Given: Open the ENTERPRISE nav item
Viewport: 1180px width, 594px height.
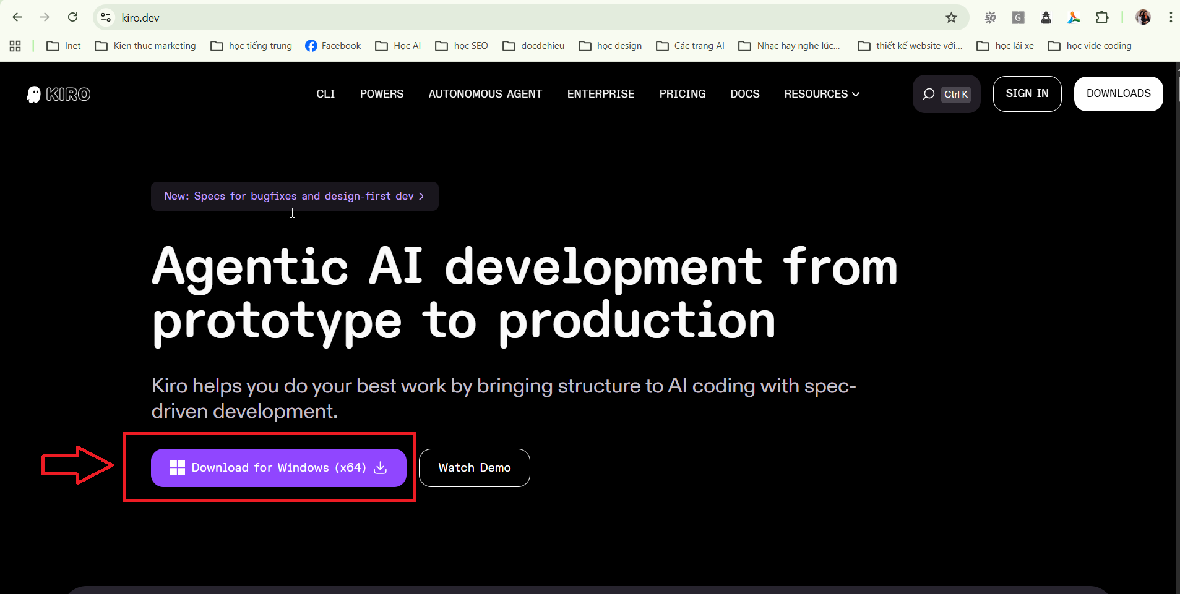Looking at the screenshot, I should coord(601,94).
